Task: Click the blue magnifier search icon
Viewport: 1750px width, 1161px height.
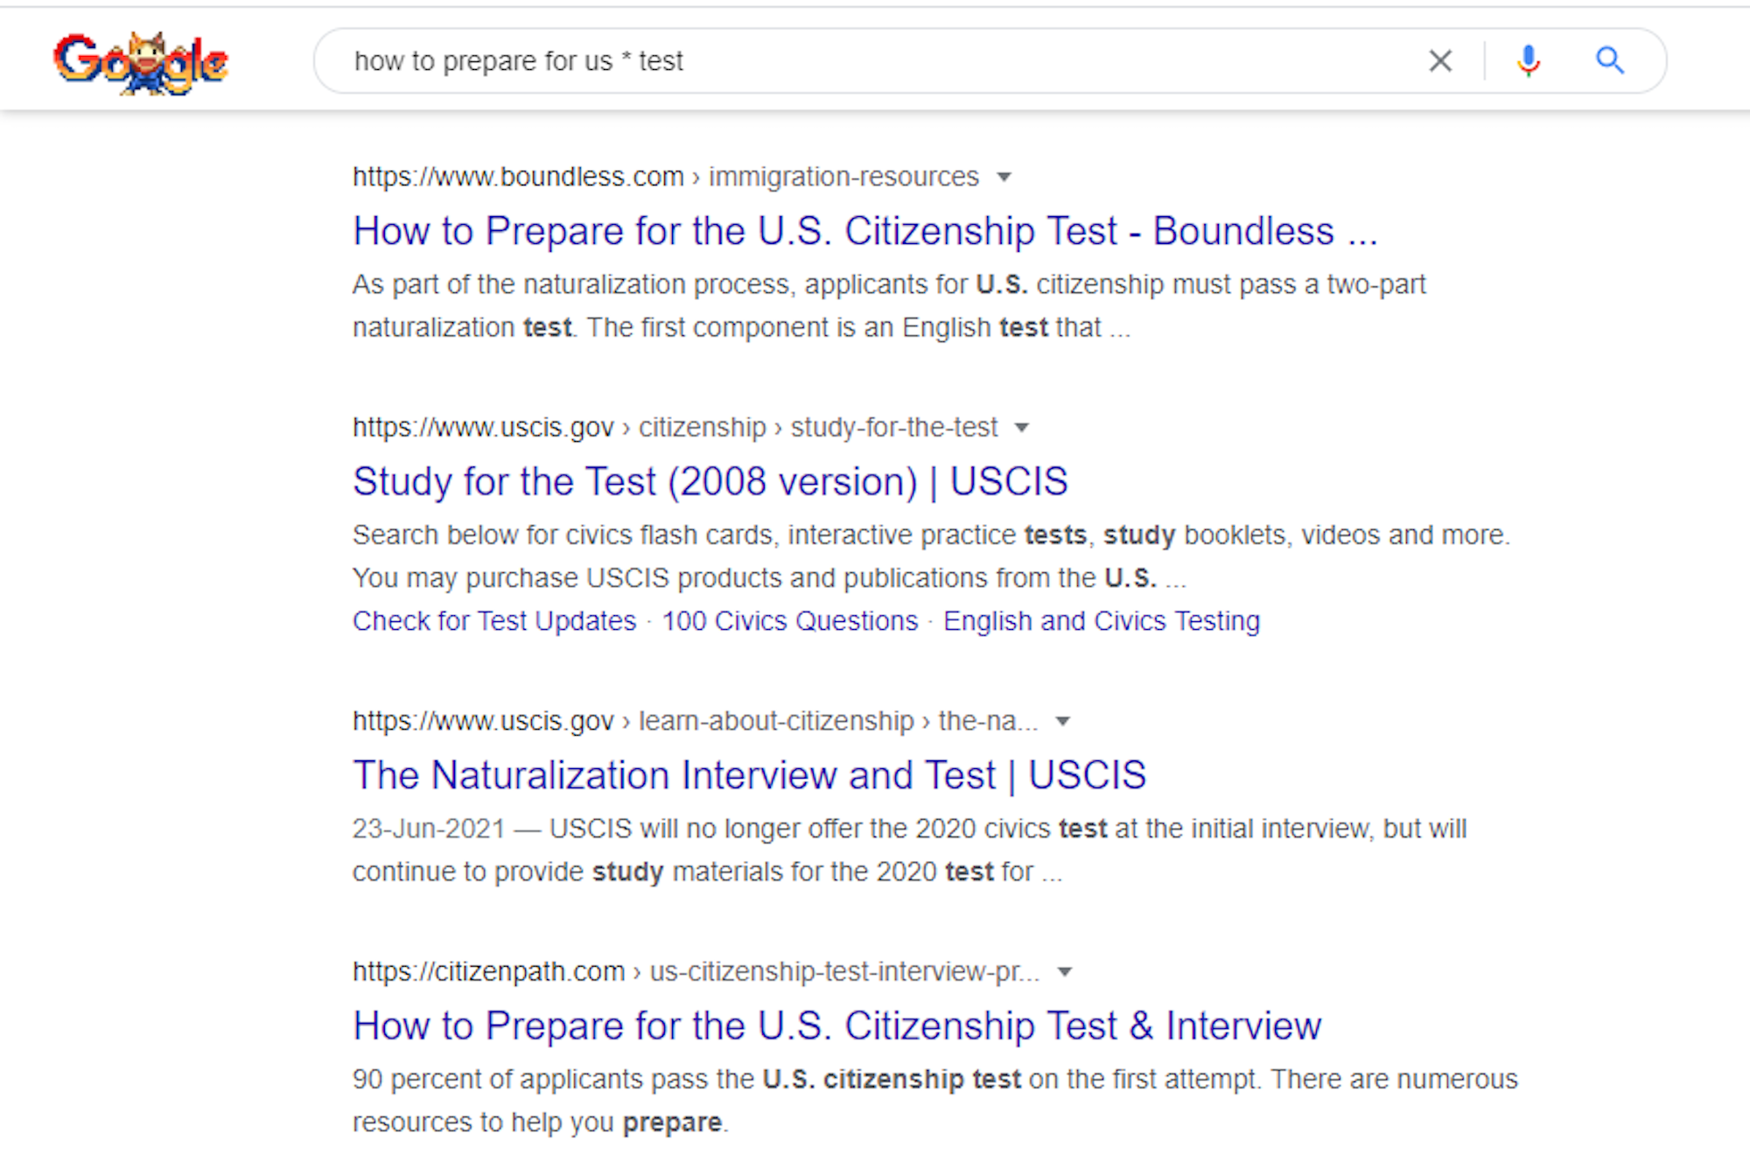Action: click(x=1610, y=60)
